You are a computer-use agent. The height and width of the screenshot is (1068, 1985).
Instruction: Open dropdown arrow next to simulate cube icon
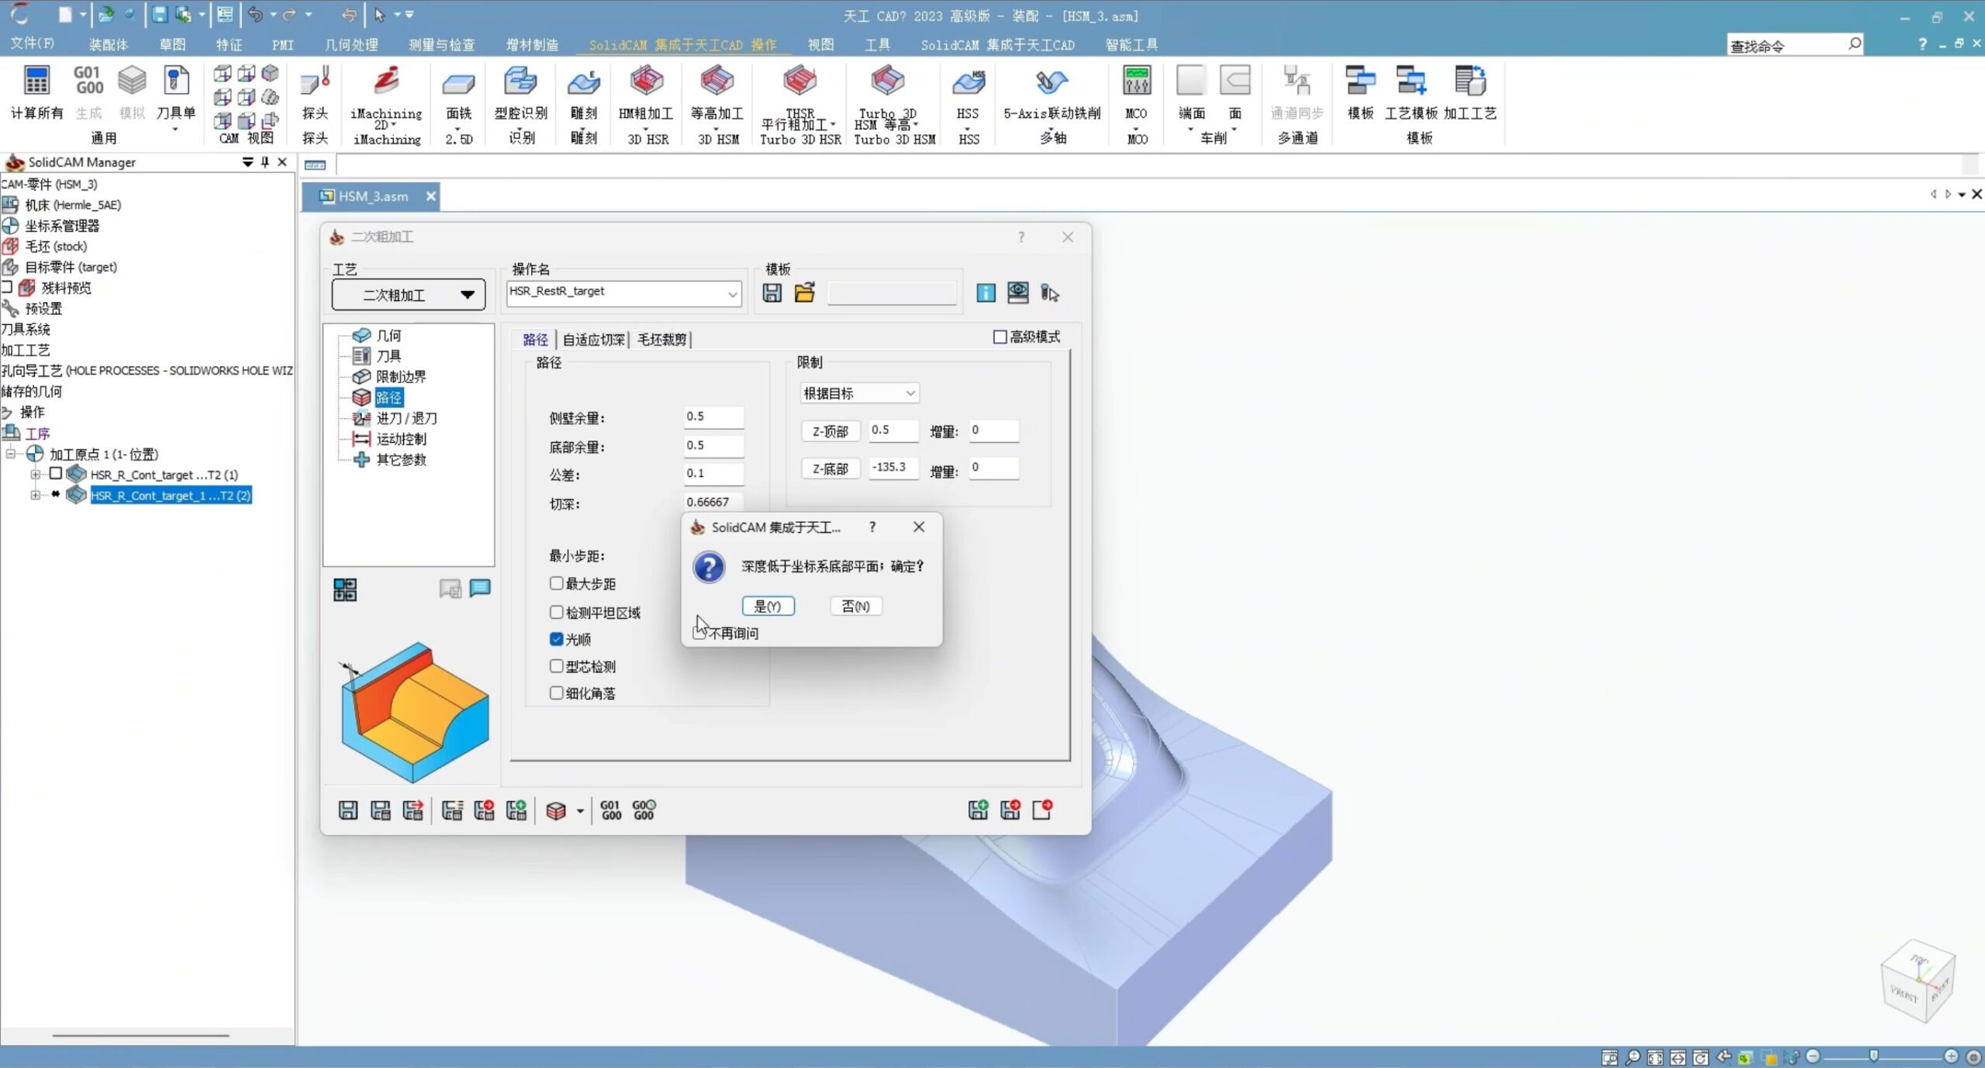click(x=580, y=811)
